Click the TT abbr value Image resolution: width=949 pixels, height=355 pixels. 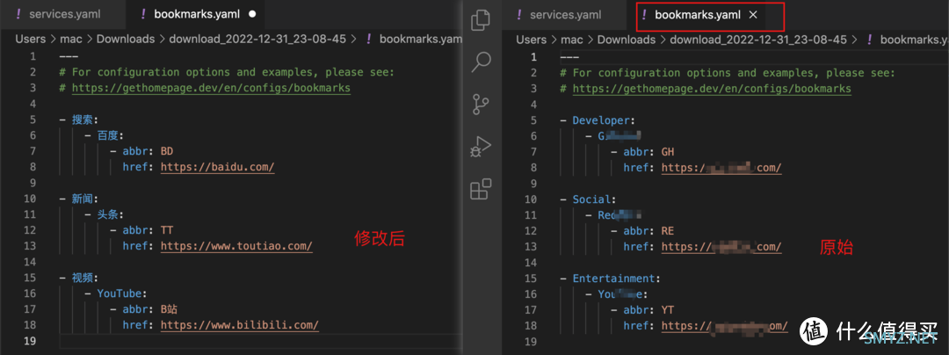166,230
